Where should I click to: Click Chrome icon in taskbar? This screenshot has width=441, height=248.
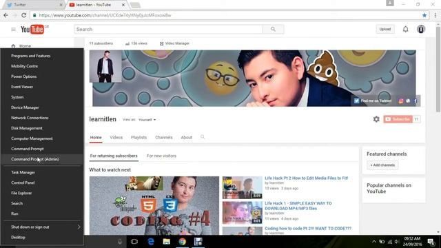click(182, 242)
